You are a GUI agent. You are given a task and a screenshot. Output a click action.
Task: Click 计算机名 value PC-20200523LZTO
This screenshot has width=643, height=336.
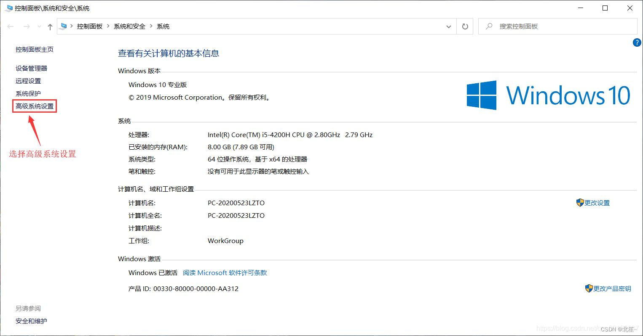click(236, 203)
